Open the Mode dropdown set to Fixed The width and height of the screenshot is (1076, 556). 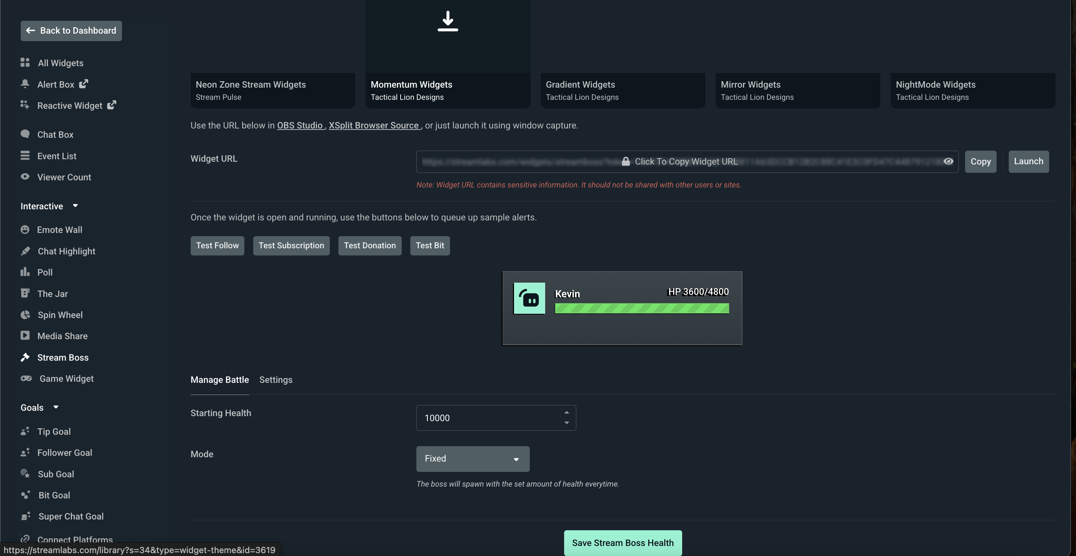pyautogui.click(x=473, y=459)
